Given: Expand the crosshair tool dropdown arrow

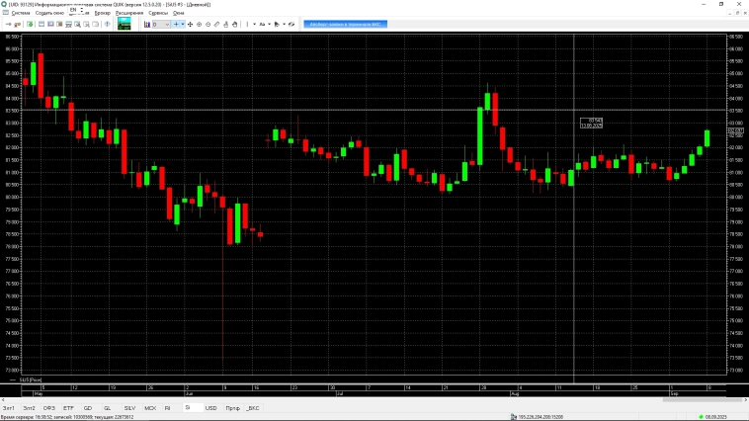Looking at the screenshot, I should pyautogui.click(x=183, y=24).
